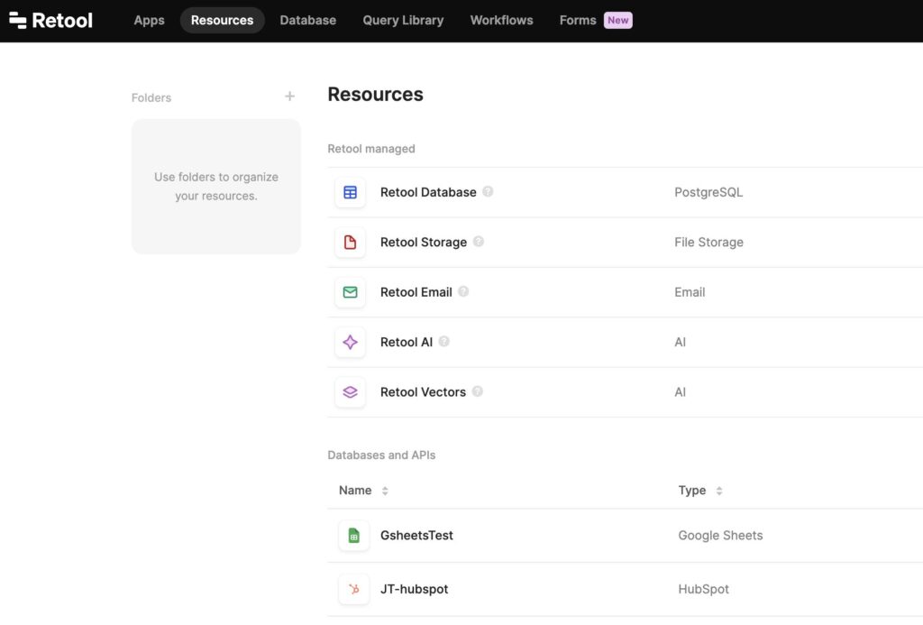Toggle the help marker beside Retool Vectors
This screenshot has height=625, width=923.
coord(480,391)
